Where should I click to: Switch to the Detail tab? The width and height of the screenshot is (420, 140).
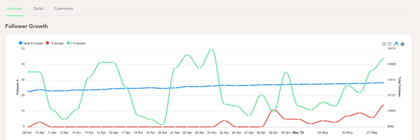(x=38, y=8)
